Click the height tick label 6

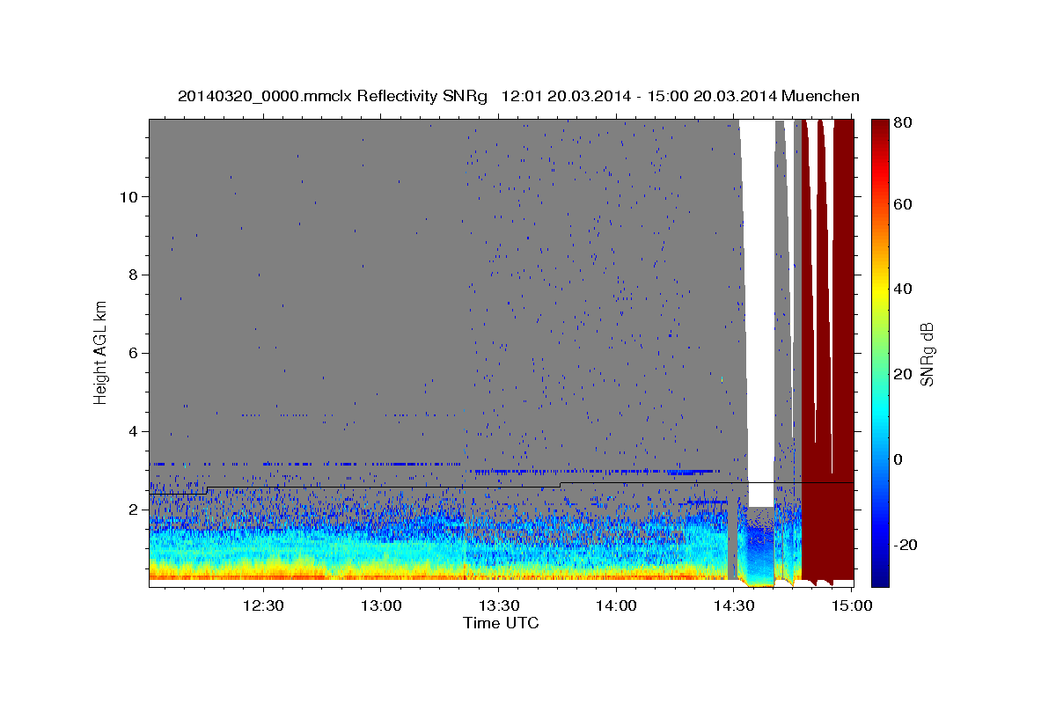coord(134,353)
